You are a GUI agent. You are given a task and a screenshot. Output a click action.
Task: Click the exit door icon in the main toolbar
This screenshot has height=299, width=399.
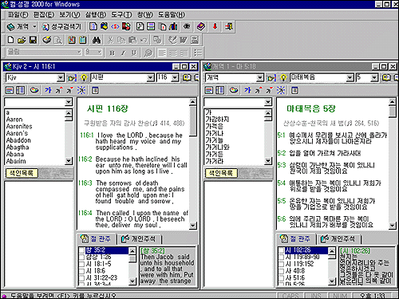click(x=229, y=26)
